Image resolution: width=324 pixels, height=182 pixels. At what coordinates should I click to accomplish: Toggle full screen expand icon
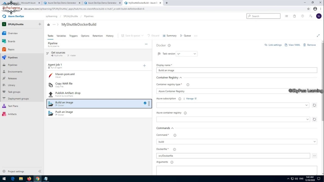318,36
